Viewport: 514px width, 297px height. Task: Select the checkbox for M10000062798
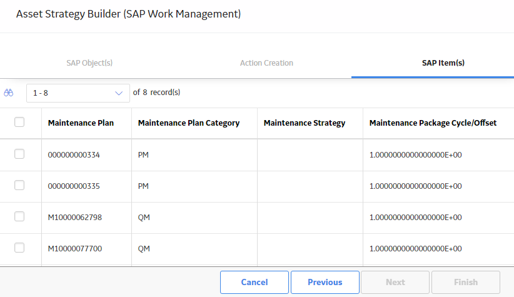pos(19,216)
